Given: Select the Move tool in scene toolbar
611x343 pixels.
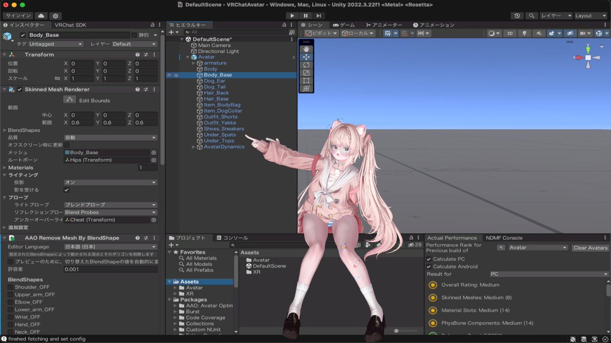Looking at the screenshot, I should [x=306, y=57].
